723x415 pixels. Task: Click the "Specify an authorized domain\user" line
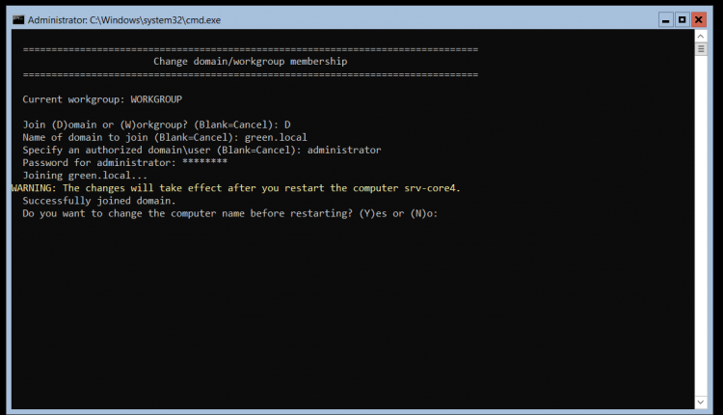pyautogui.click(x=201, y=150)
